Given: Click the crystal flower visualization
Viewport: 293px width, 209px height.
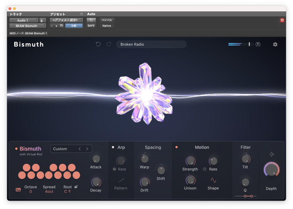Looking at the screenshot, I should (x=144, y=94).
